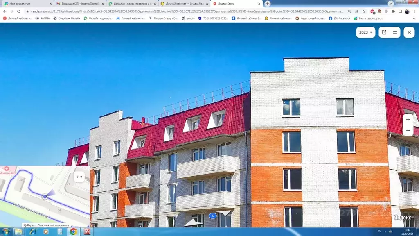Open the Windows Start menu

click(5, 231)
